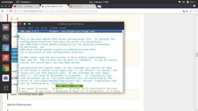The height and width of the screenshot is (111, 198).
Task: Reload the ostechnix page
Action: click(x=11, y=11)
